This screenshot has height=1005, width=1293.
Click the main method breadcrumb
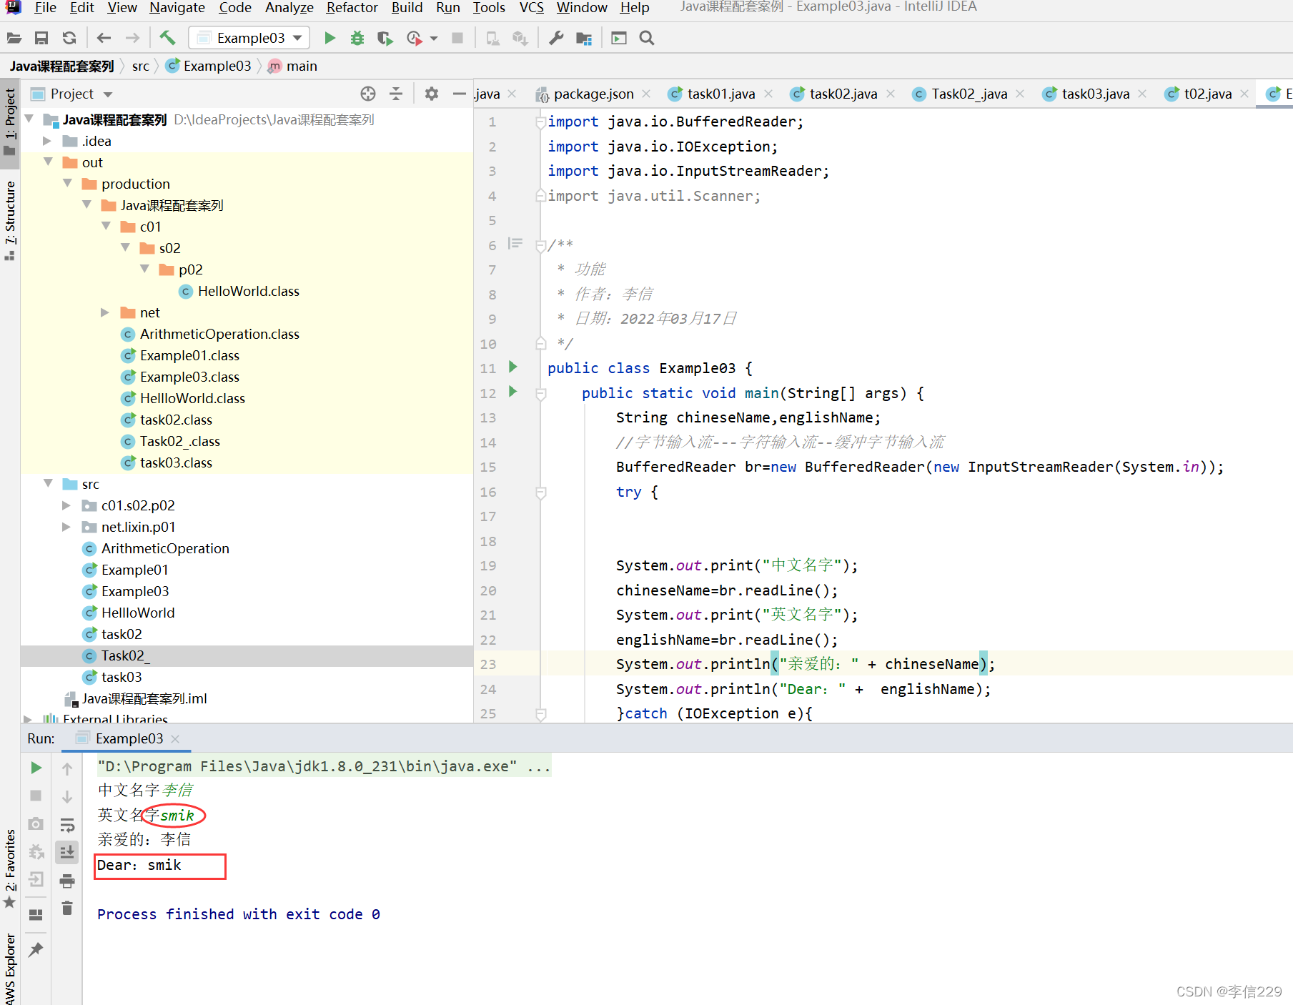[x=293, y=66]
